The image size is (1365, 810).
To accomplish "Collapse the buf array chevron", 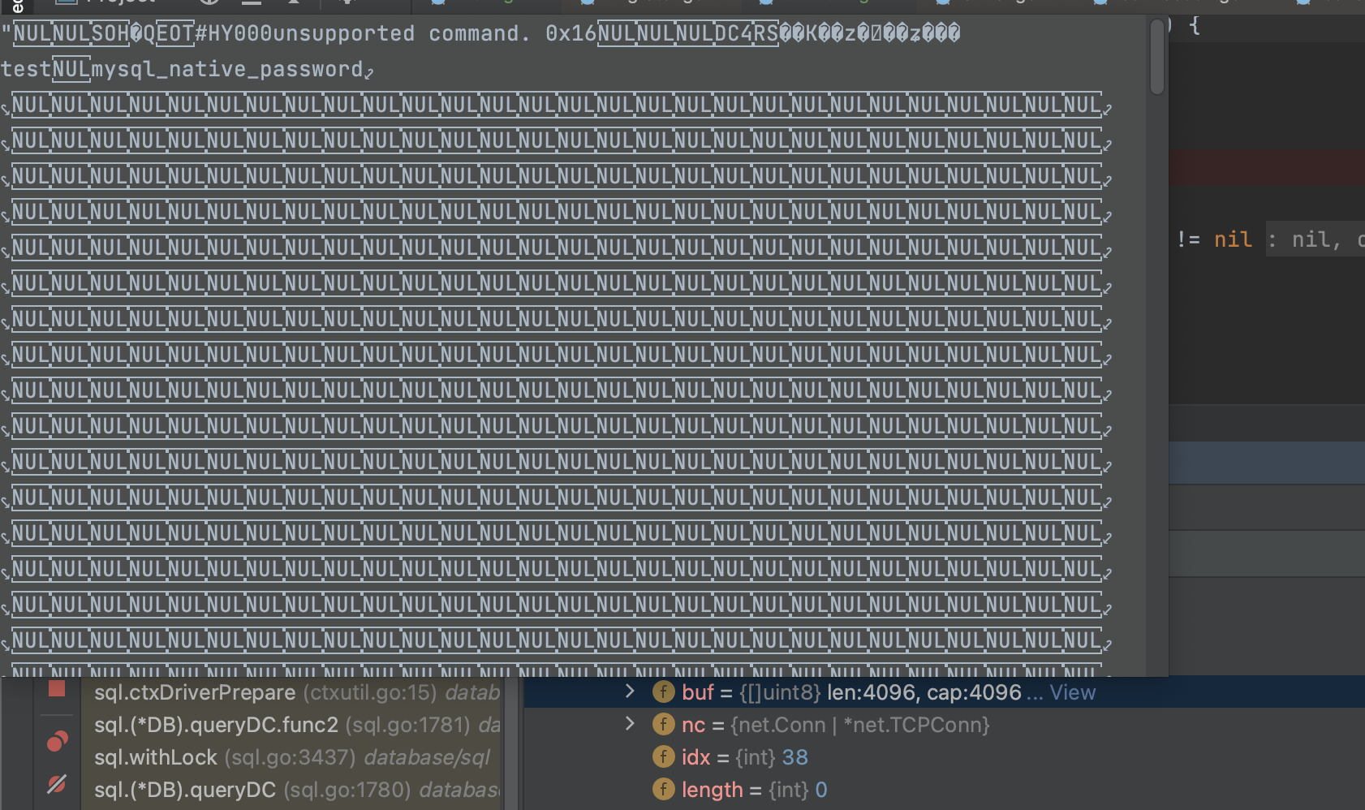I will tap(631, 692).
